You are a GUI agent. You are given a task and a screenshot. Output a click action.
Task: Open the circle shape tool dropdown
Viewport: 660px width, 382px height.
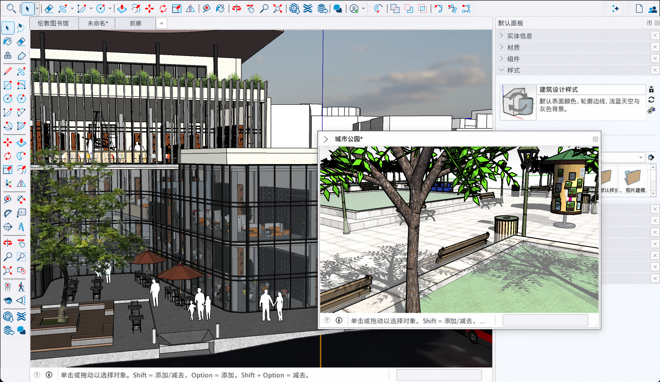click(110, 9)
